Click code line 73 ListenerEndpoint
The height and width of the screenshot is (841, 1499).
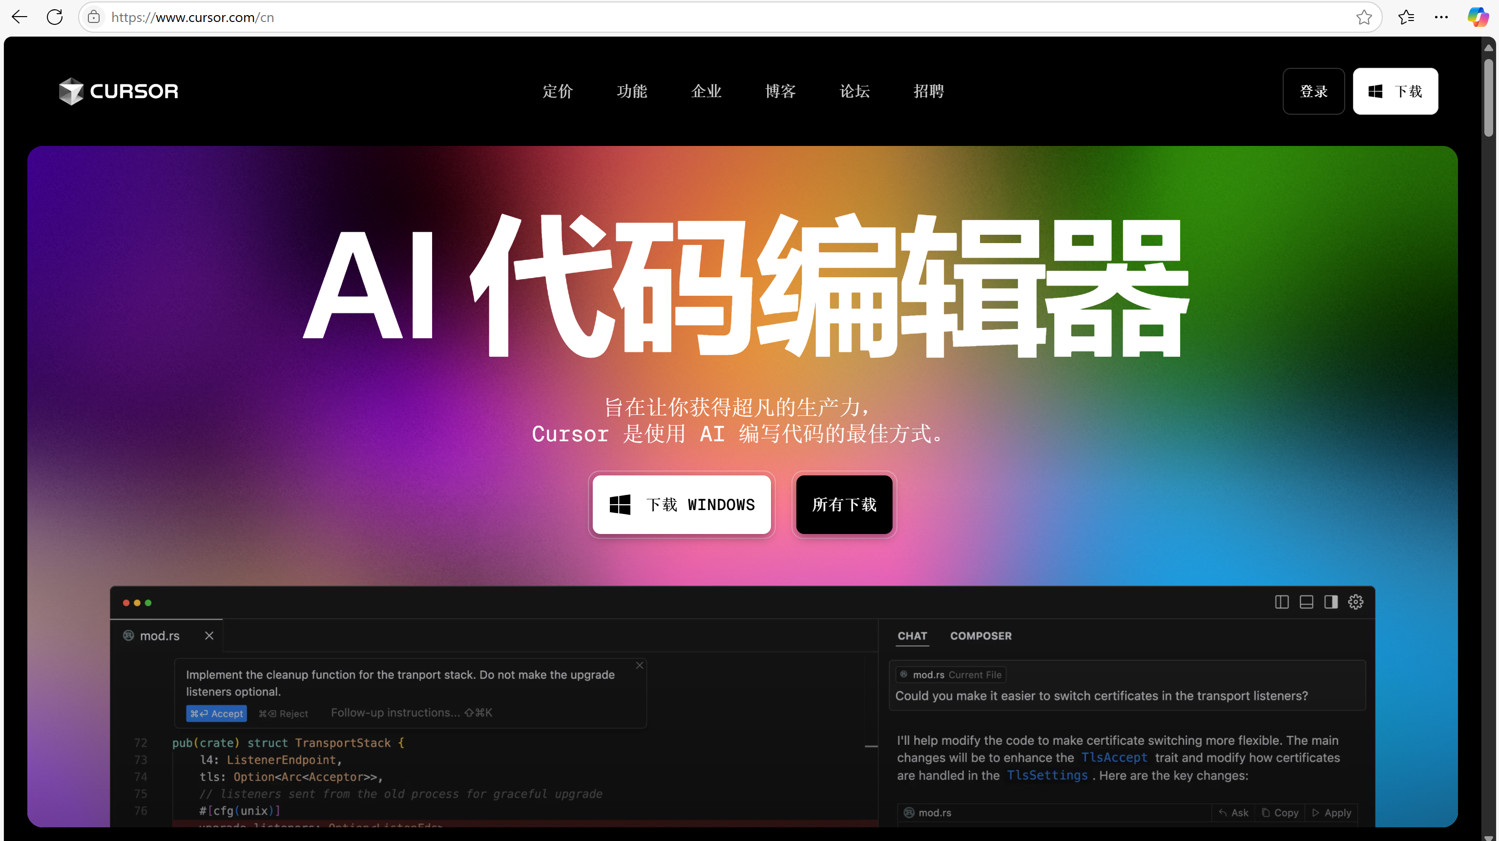tap(270, 760)
